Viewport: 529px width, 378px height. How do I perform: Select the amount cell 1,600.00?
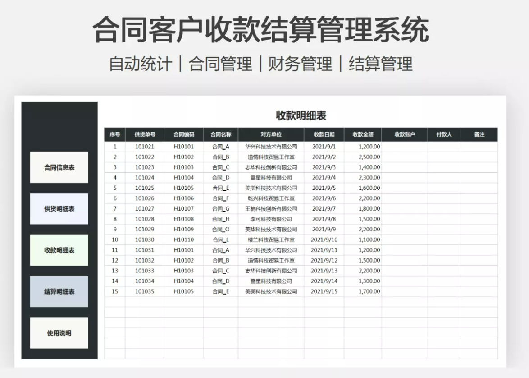pyautogui.click(x=363, y=188)
